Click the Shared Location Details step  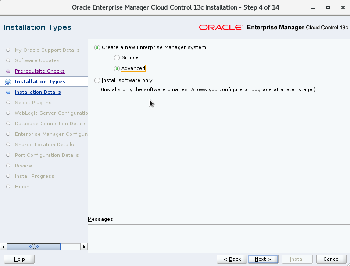click(44, 145)
